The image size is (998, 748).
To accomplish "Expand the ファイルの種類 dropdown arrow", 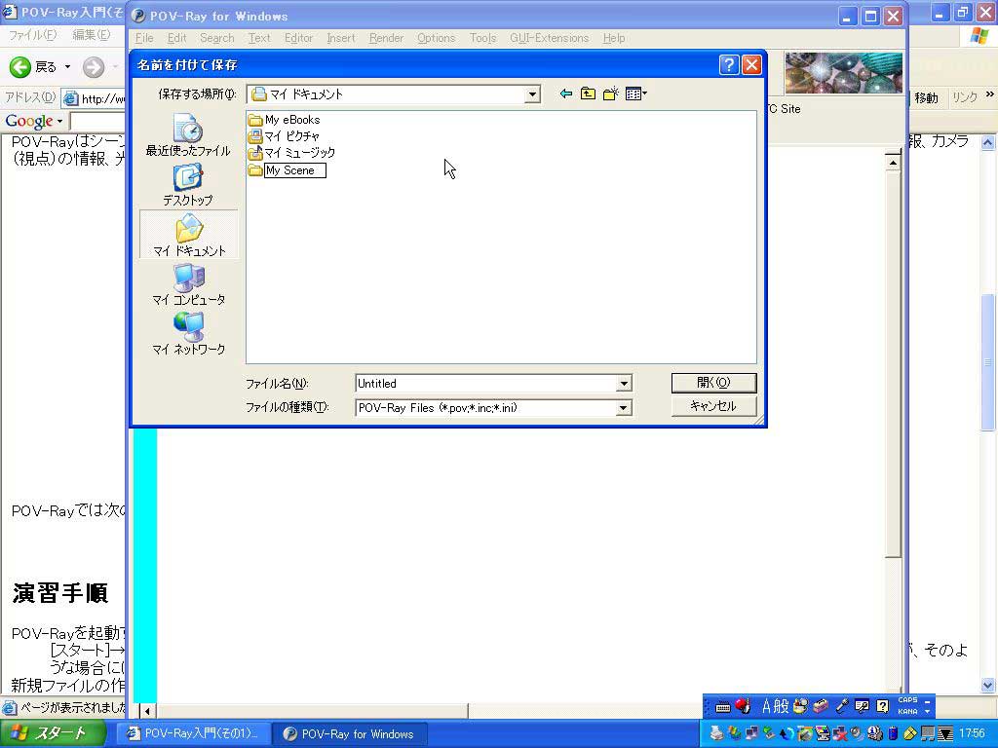I will coord(624,408).
